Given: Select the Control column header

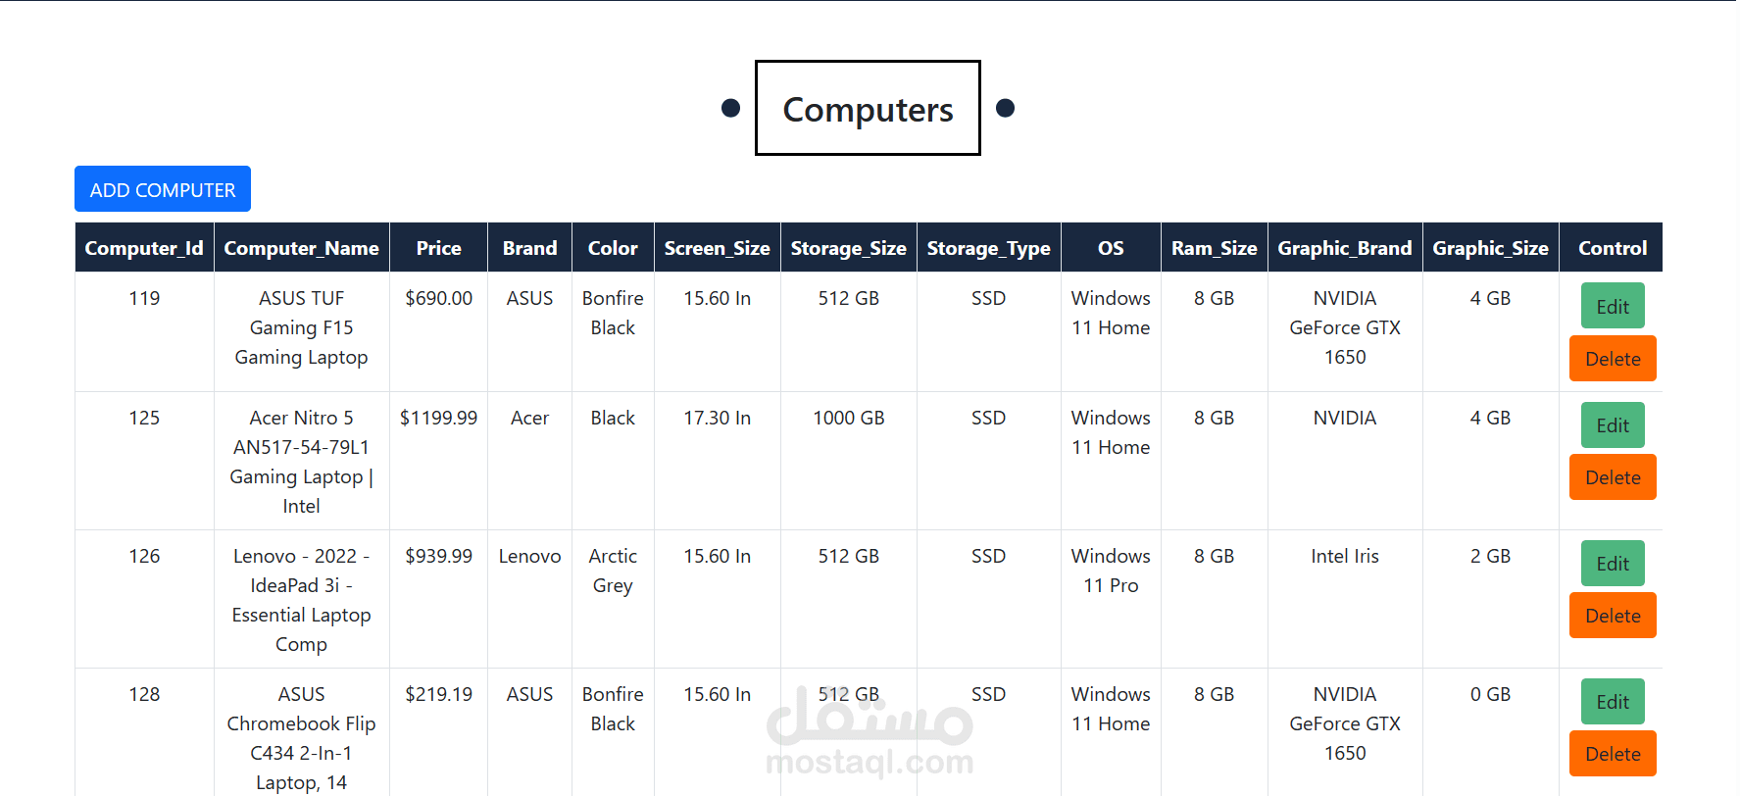Looking at the screenshot, I should pos(1613,248).
